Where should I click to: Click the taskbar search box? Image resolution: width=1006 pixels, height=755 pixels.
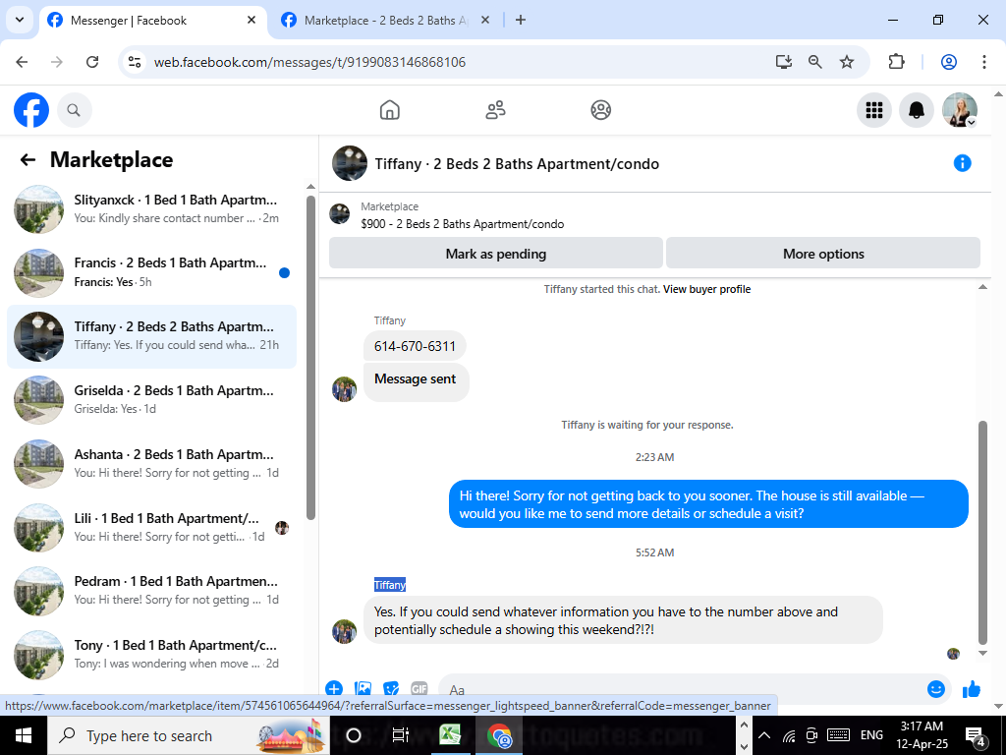click(x=189, y=735)
